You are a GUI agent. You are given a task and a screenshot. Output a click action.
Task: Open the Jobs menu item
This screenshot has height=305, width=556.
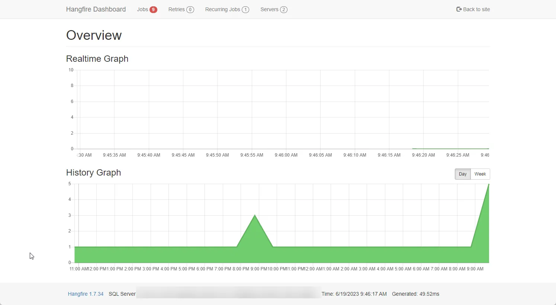point(142,9)
